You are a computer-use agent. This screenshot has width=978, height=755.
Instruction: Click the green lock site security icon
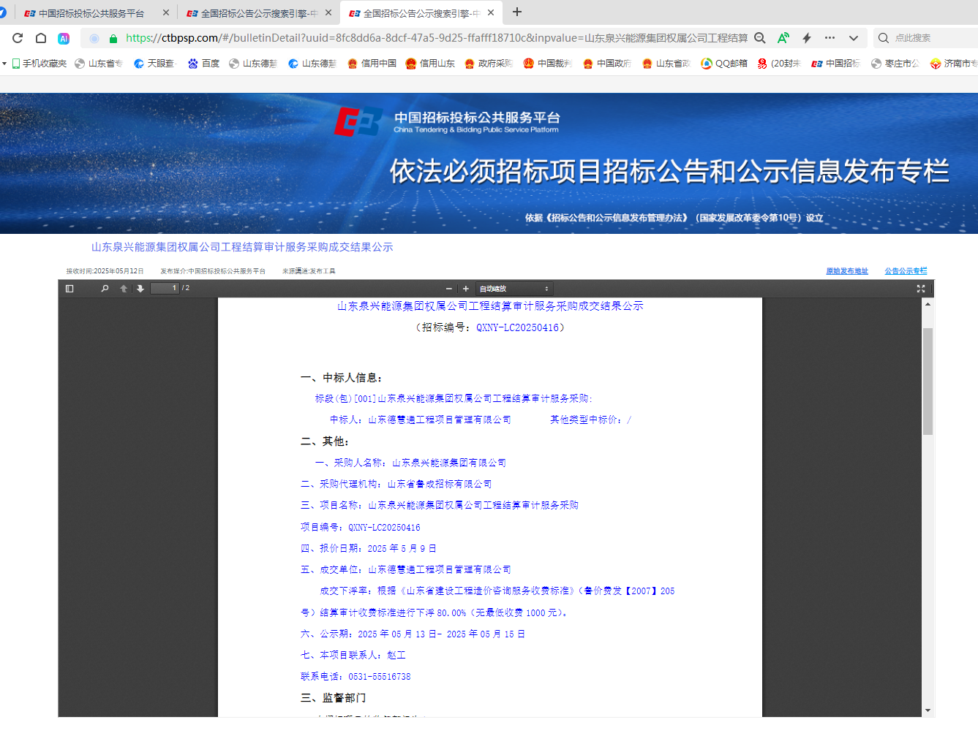point(113,38)
